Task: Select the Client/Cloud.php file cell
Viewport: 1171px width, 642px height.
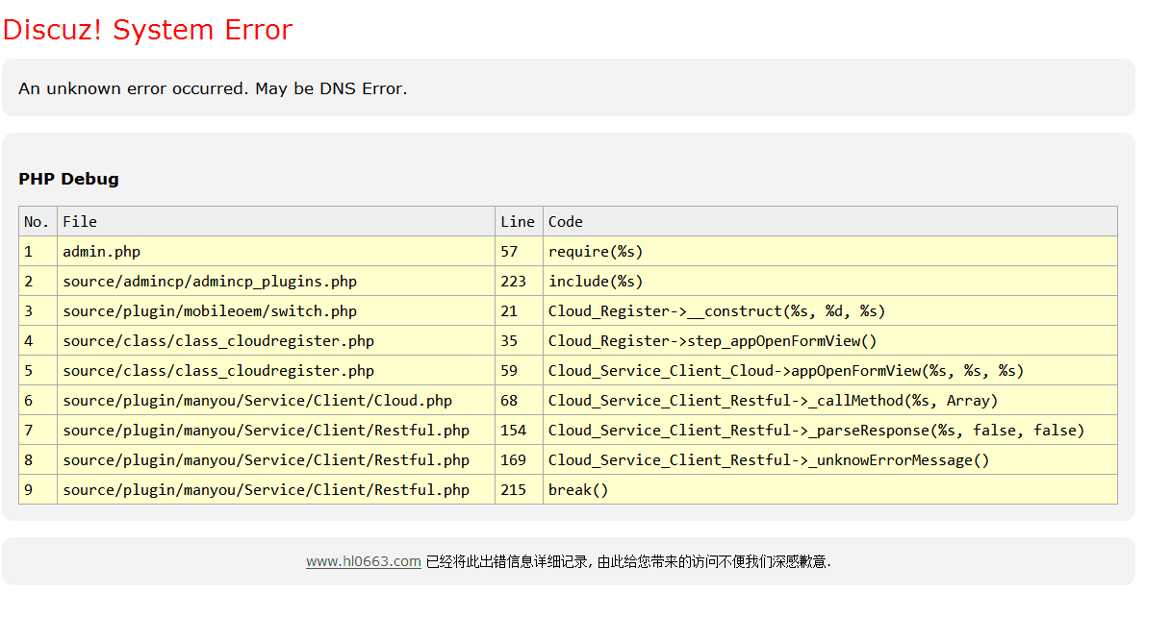Action: tap(276, 401)
